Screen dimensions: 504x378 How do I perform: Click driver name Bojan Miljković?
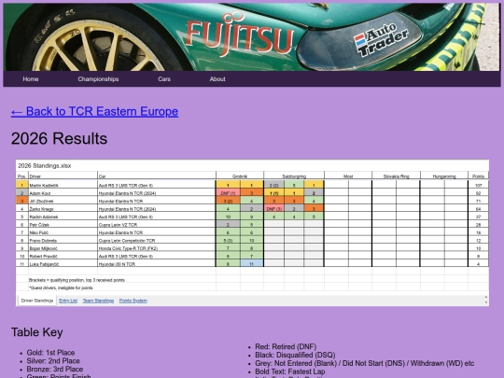tap(43, 248)
